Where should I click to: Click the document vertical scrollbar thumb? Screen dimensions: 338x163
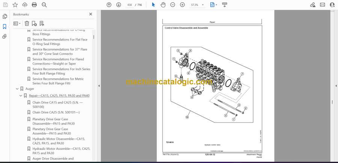[x=332, y=102]
